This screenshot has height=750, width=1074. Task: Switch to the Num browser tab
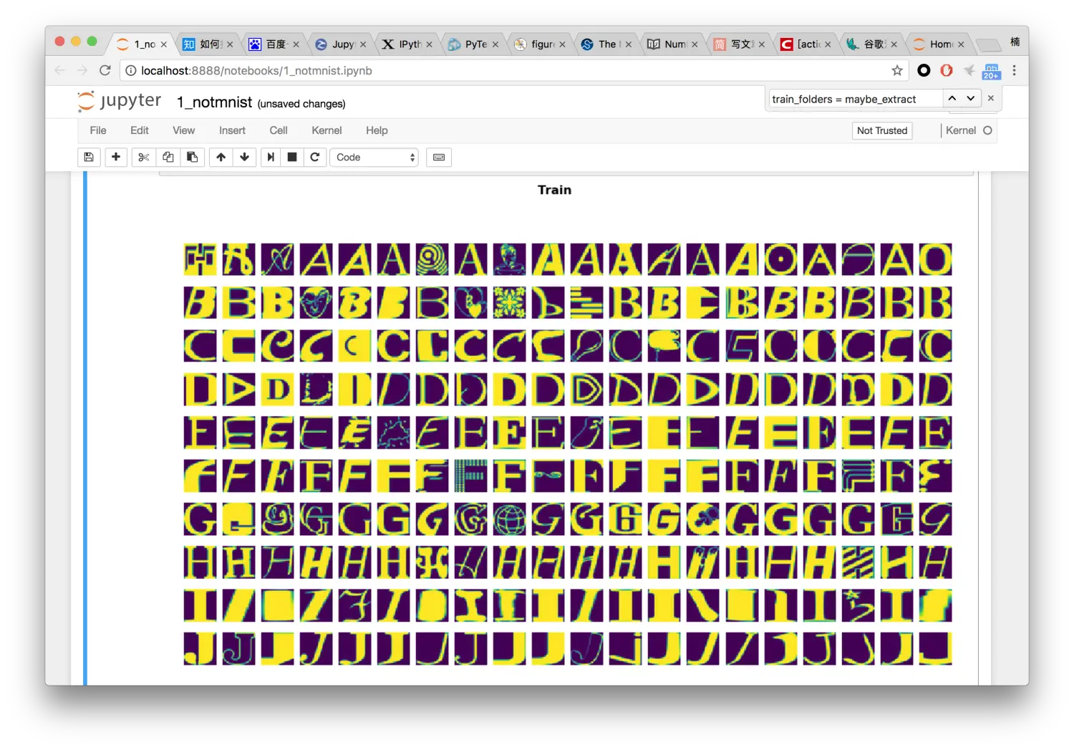pos(672,44)
